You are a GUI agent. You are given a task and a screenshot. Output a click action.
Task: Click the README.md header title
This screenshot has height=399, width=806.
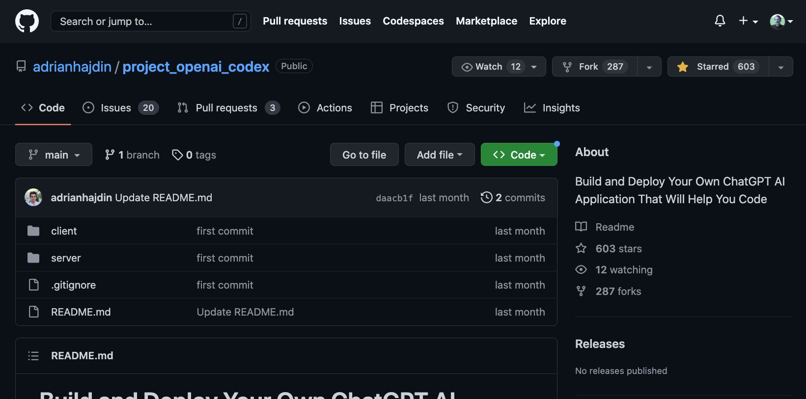click(82, 356)
